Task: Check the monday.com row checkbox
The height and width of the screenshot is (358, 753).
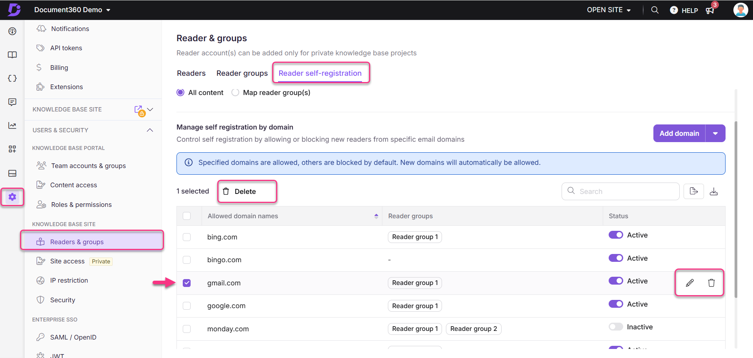Action: (x=187, y=329)
